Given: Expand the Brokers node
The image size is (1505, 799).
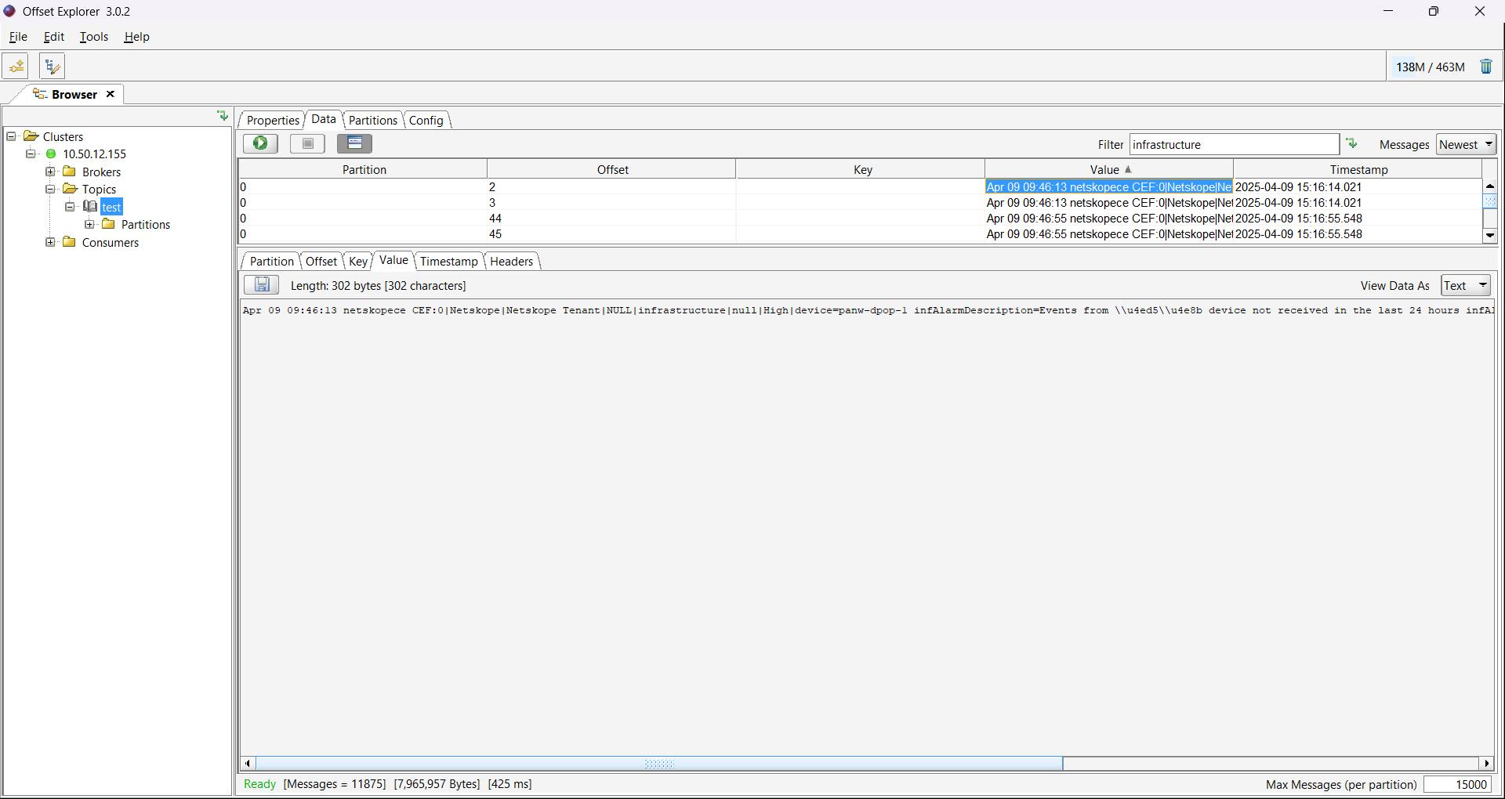Looking at the screenshot, I should coord(50,172).
